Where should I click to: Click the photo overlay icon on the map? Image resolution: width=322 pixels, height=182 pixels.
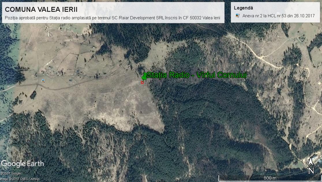(x=43, y=80)
